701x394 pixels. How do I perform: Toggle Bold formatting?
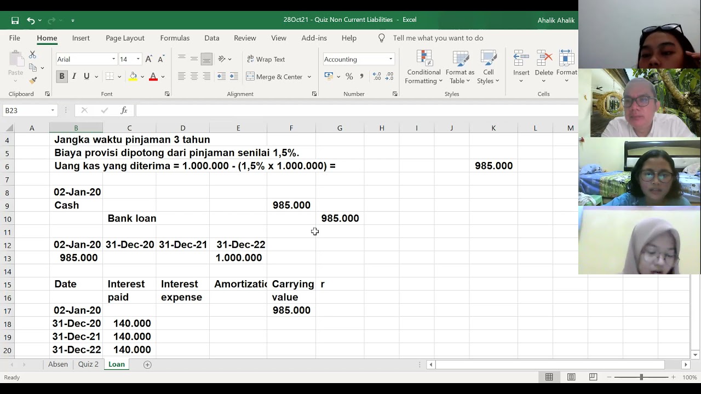tap(62, 77)
